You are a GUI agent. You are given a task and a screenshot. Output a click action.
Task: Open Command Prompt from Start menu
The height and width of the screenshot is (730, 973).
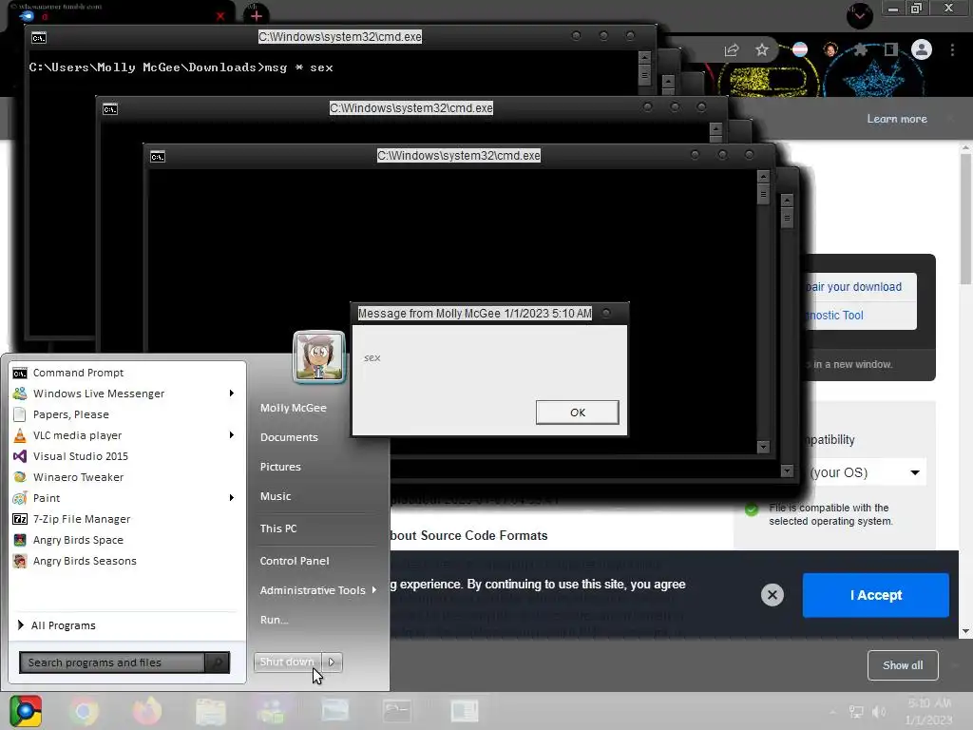(127, 373)
